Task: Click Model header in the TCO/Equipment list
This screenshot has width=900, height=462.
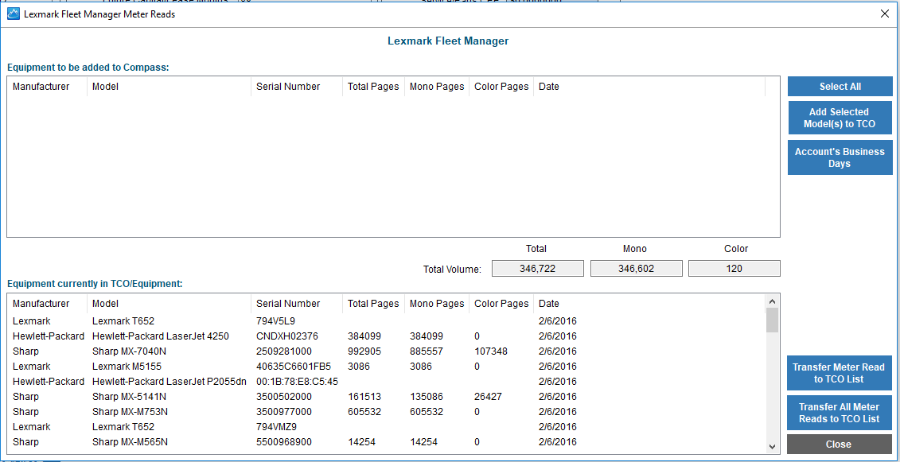Action: [169, 304]
